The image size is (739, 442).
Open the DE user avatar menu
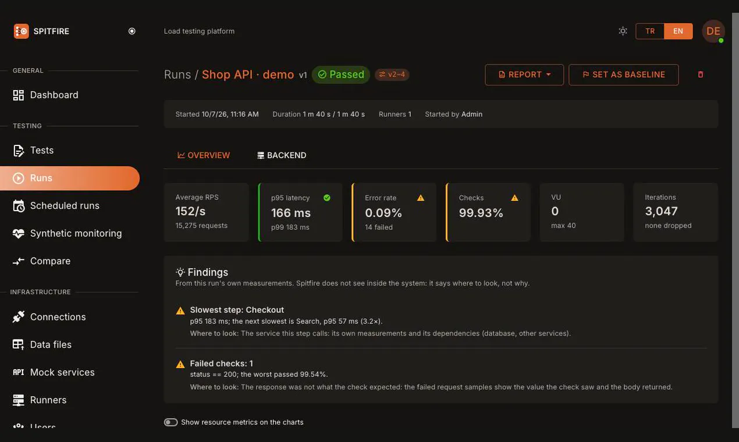(x=713, y=31)
